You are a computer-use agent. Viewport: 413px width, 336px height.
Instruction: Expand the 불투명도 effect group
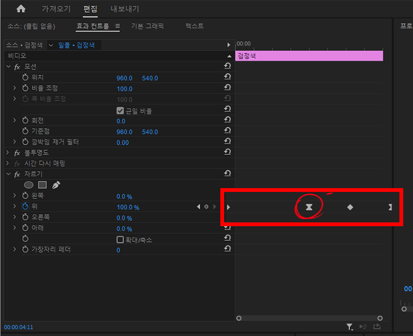[8, 152]
